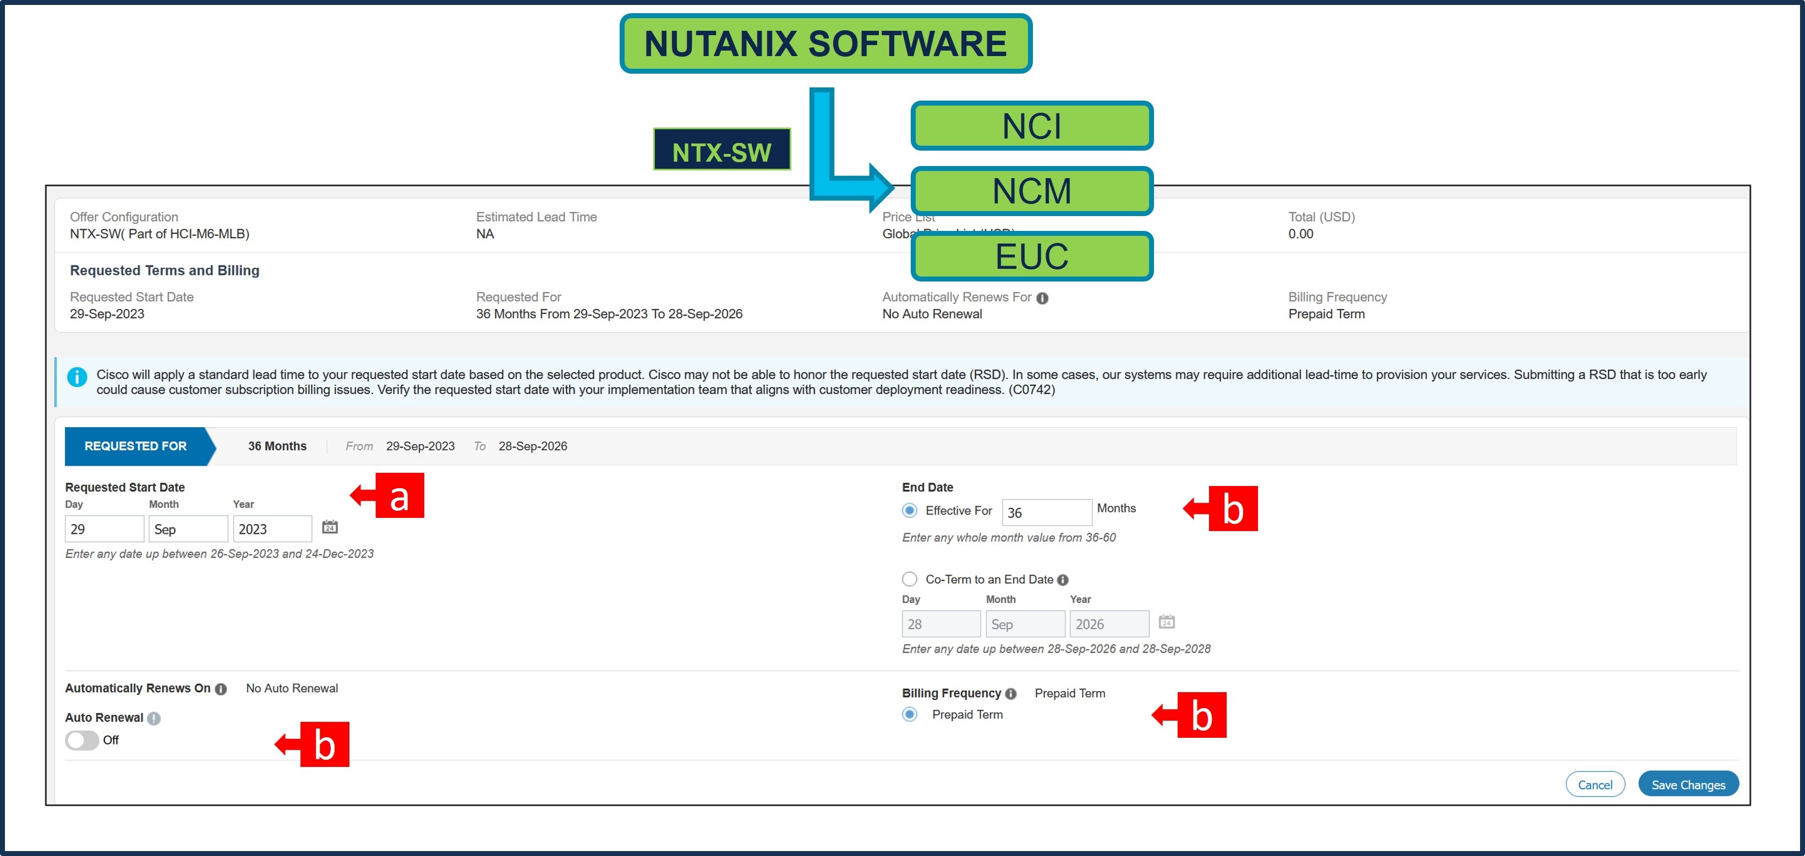Click the NUTANIX SOFTWARE title box

click(825, 43)
